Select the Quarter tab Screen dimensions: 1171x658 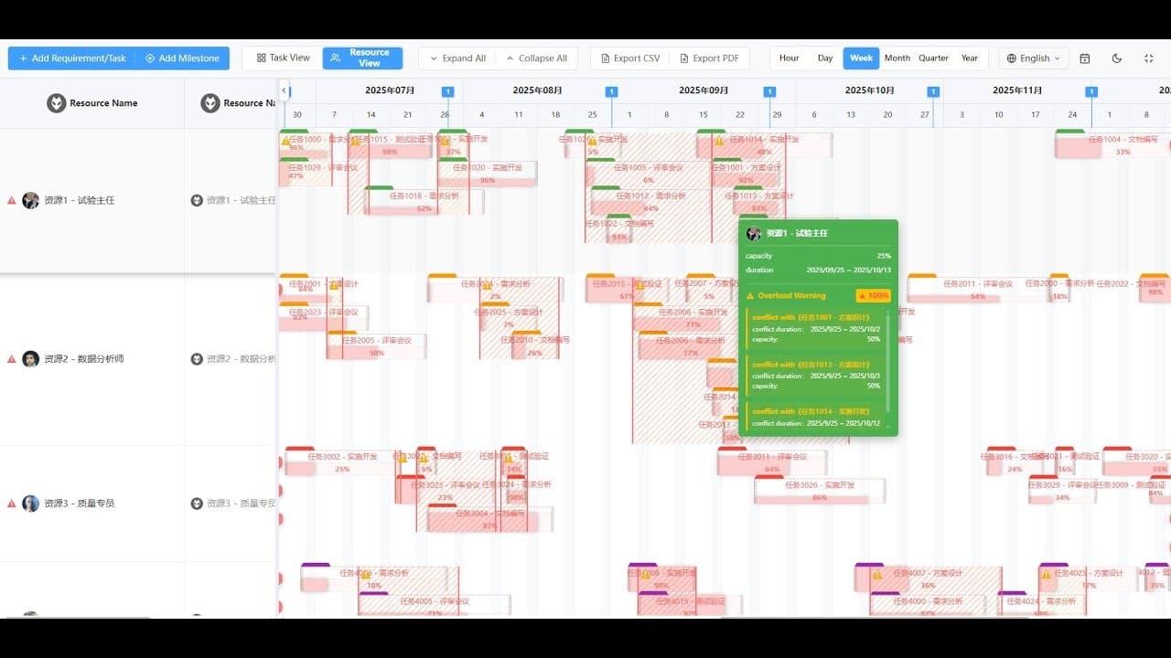click(933, 58)
